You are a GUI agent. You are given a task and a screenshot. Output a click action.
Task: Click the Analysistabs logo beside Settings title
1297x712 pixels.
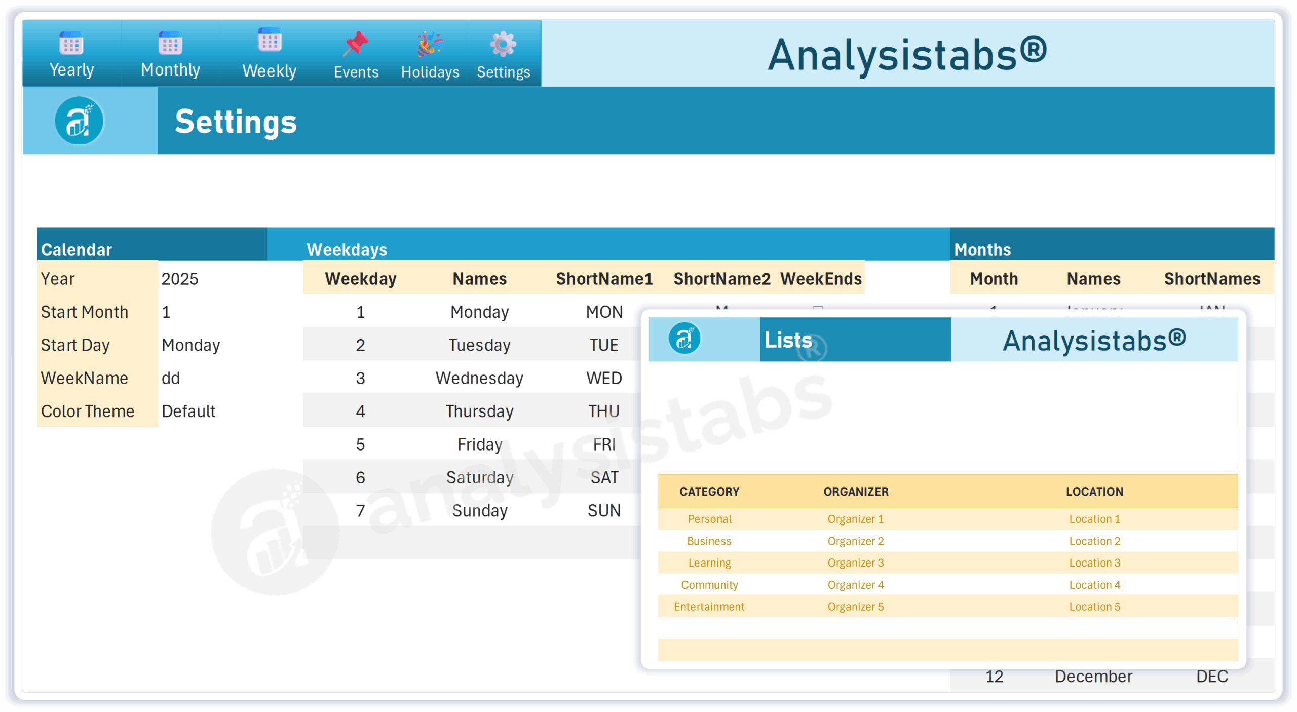[79, 121]
